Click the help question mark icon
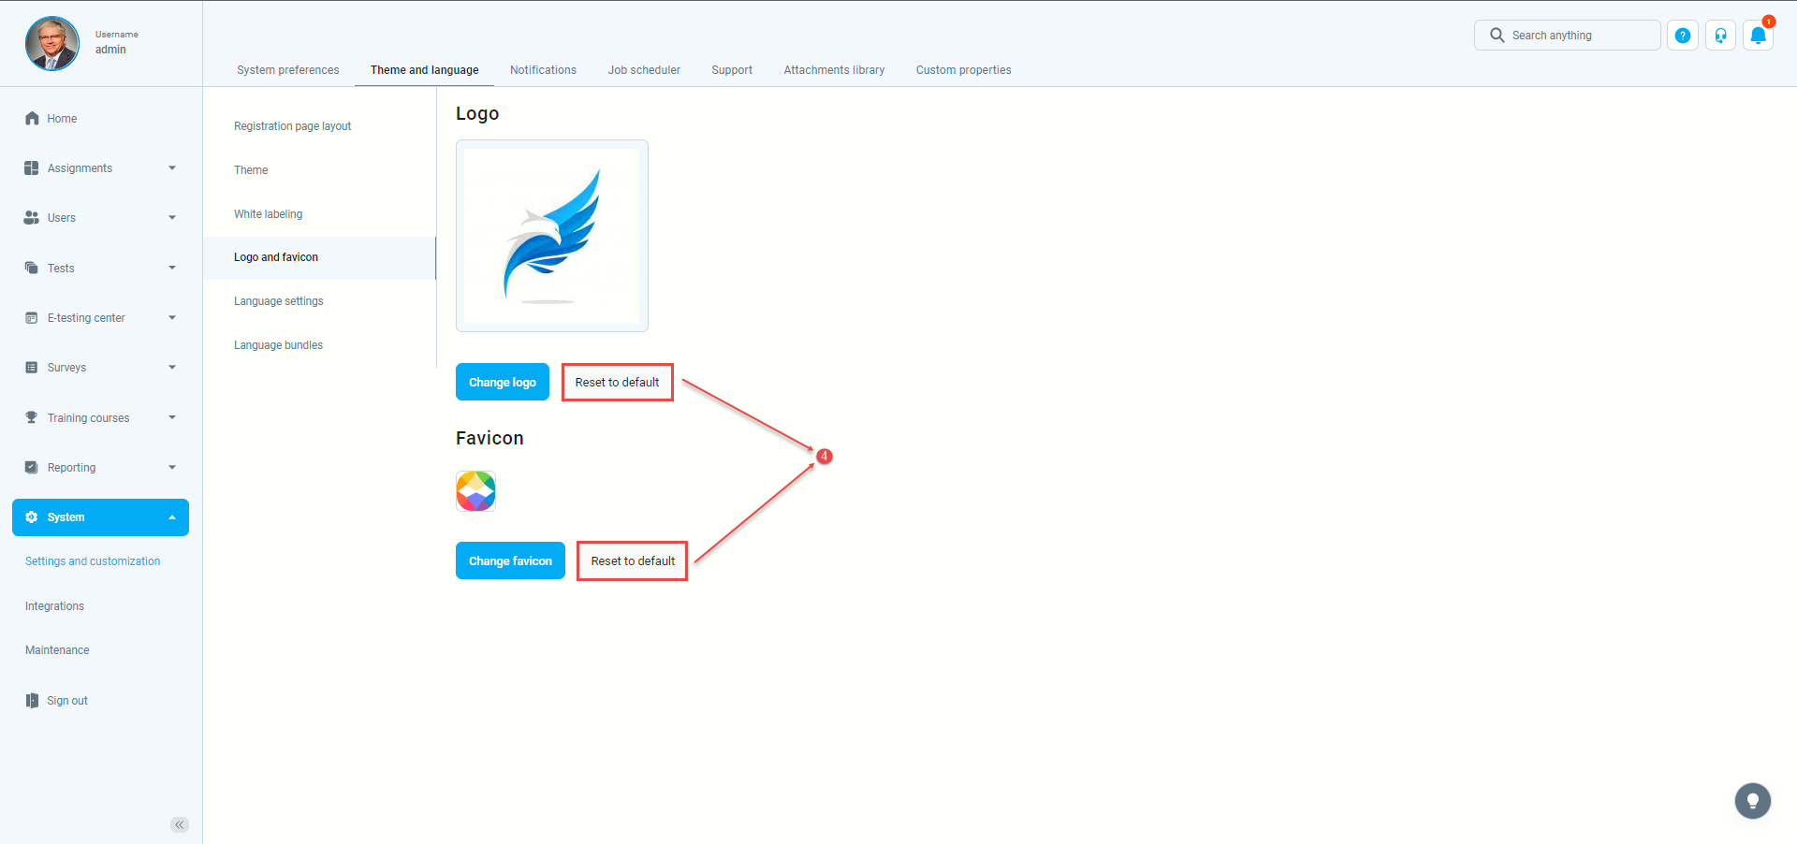1797x844 pixels. [1682, 36]
